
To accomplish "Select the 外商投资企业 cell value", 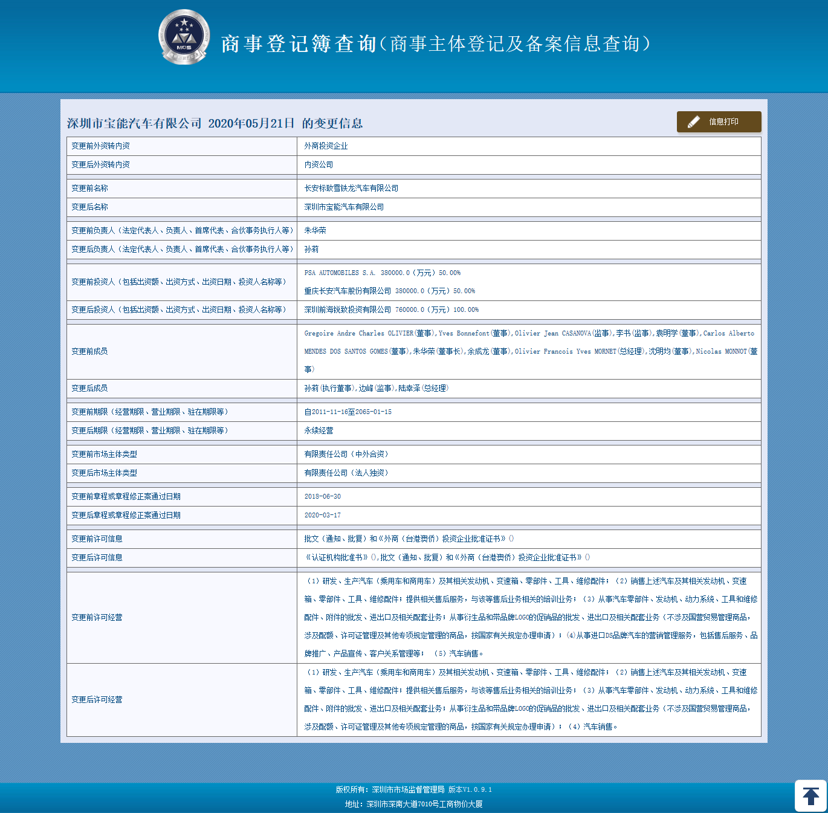I will tap(326, 146).
